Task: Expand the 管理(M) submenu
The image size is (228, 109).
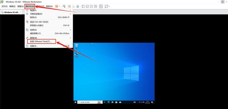Action: pyautogui.click(x=49, y=38)
